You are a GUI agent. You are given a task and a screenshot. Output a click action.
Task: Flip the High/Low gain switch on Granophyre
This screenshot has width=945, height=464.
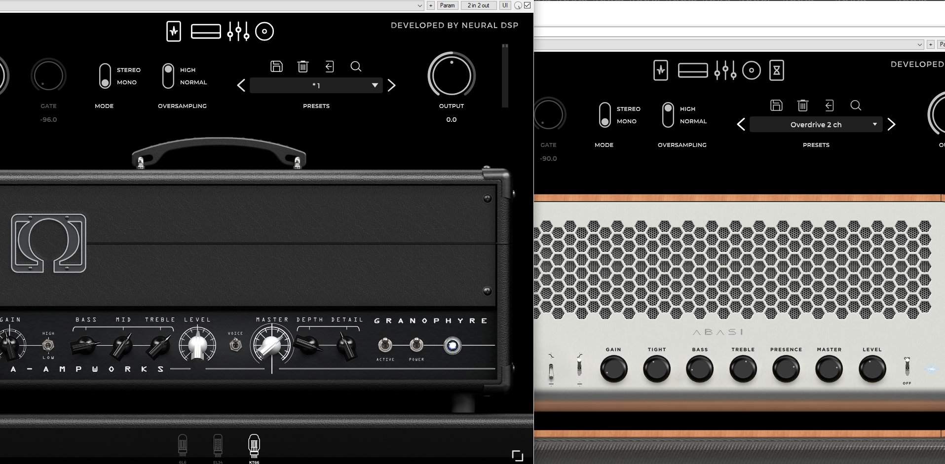pos(48,345)
